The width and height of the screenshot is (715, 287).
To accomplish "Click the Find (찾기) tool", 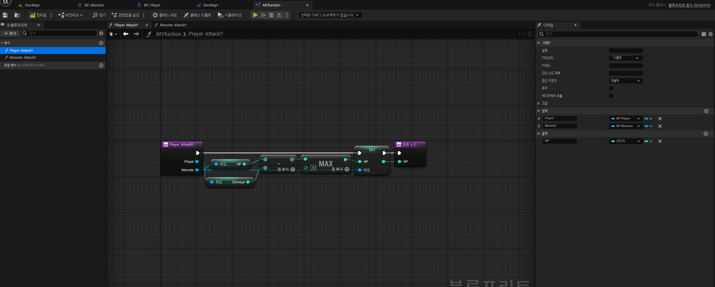I will tap(99, 15).
